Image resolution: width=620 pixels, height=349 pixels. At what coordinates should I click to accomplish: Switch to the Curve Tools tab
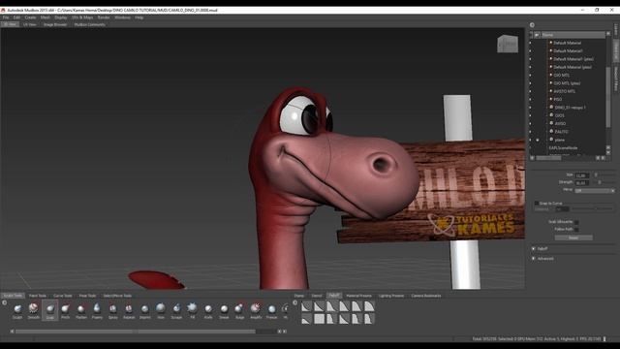click(x=62, y=296)
